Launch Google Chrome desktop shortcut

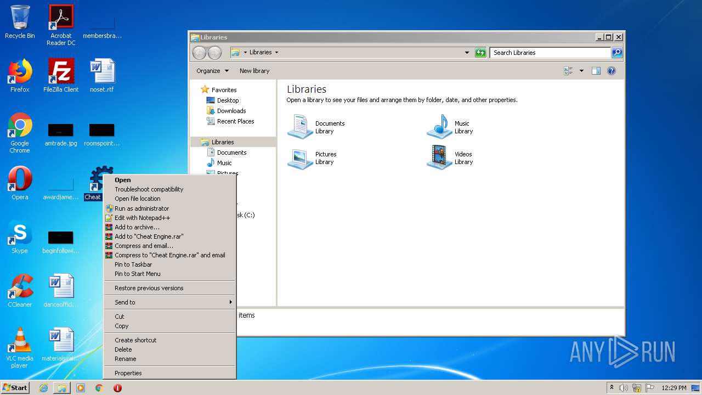pos(20,133)
